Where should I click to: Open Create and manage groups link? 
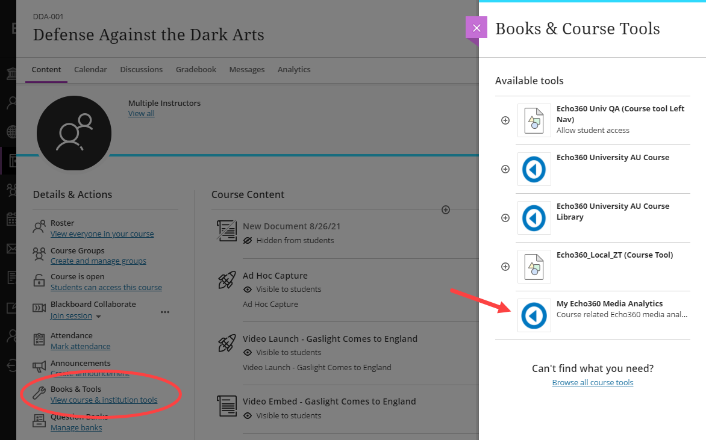tap(98, 261)
